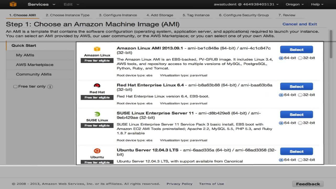The width and height of the screenshot is (336, 189).
Task: Enable the Free tier only checkbox
Action: [x=15, y=87]
